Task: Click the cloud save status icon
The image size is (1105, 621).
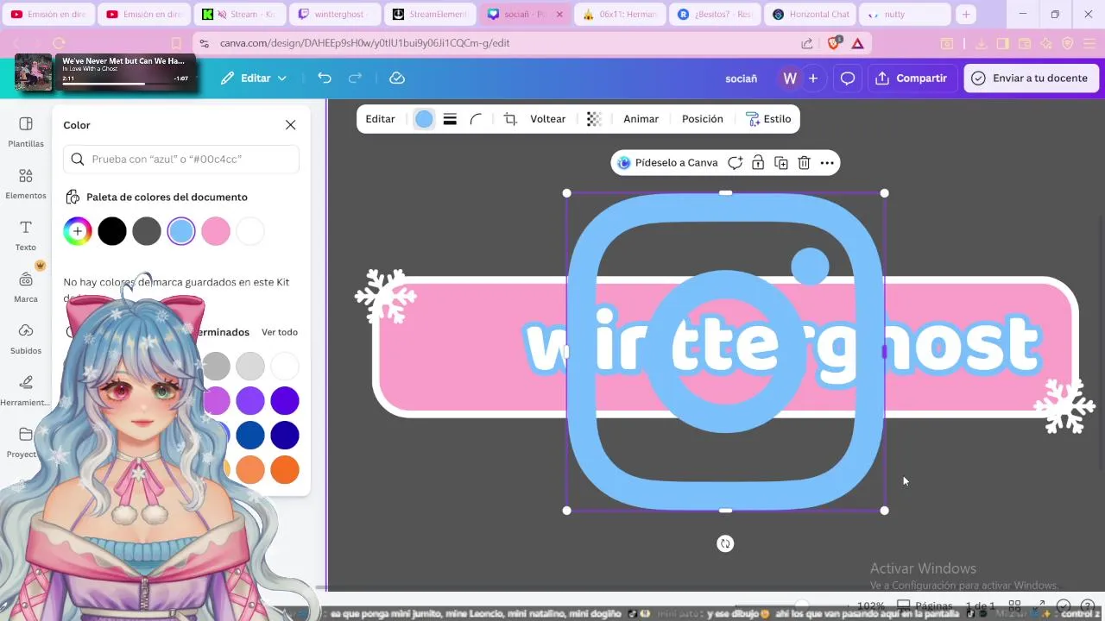Action: click(x=397, y=78)
